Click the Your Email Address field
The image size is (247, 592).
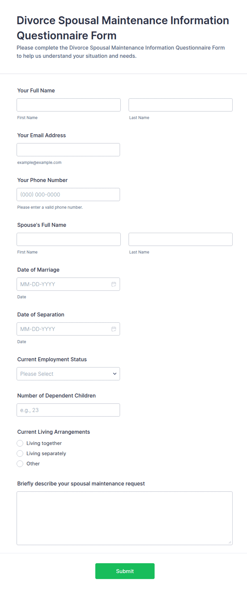point(68,150)
